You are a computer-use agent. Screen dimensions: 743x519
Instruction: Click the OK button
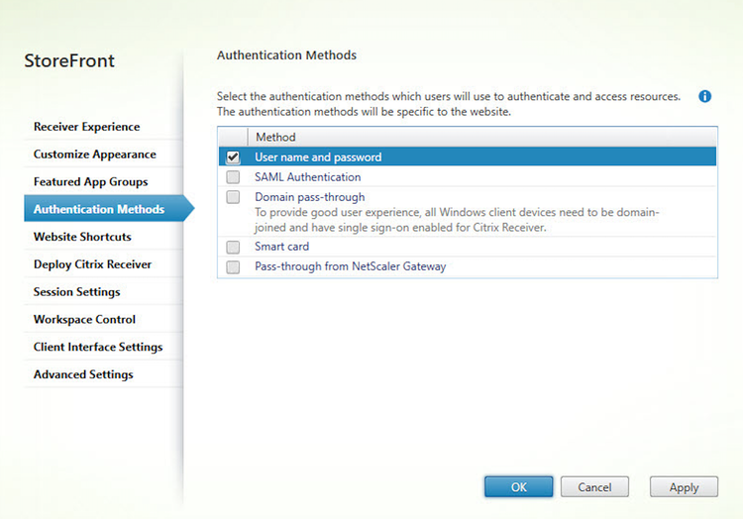pyautogui.click(x=518, y=486)
